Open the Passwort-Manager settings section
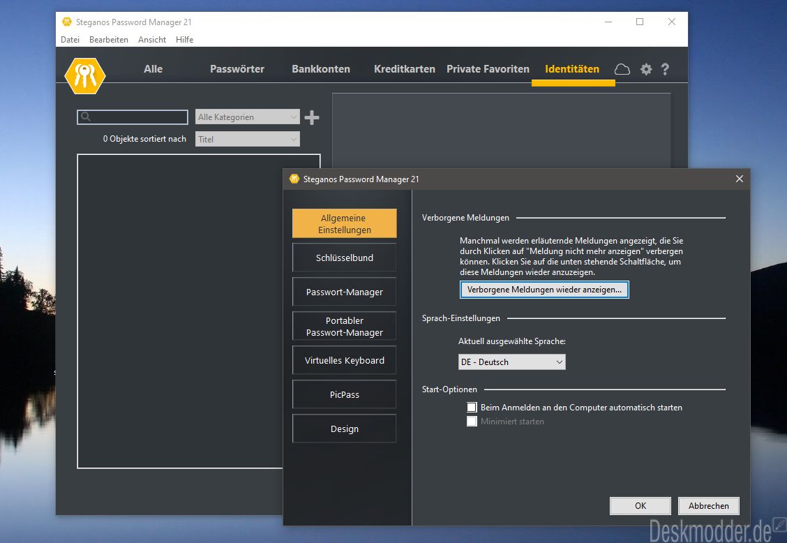787x543 pixels. point(345,292)
